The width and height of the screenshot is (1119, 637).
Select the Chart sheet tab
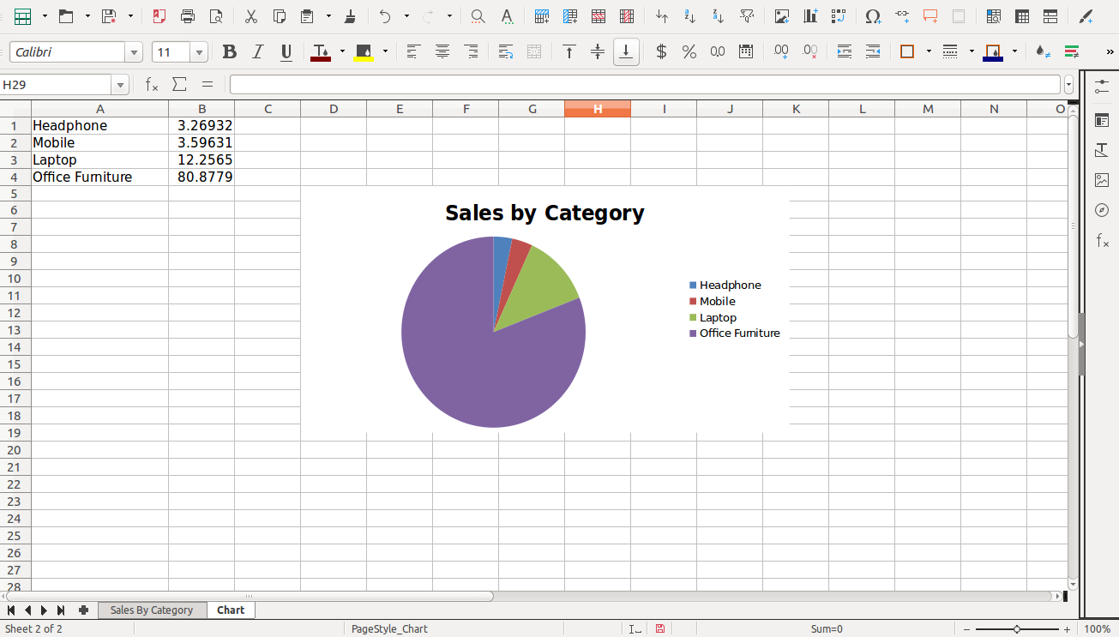point(231,610)
